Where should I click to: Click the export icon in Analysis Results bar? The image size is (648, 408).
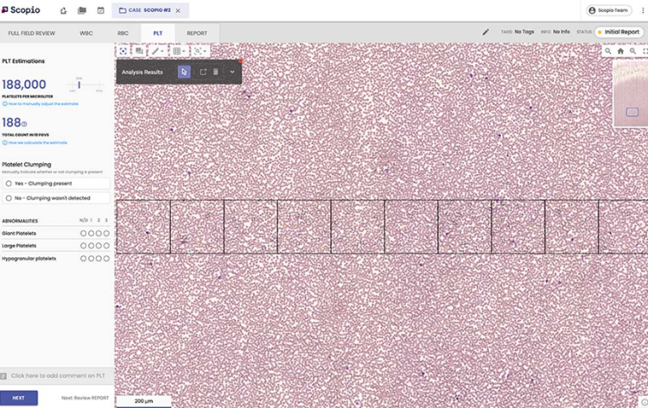tap(203, 72)
